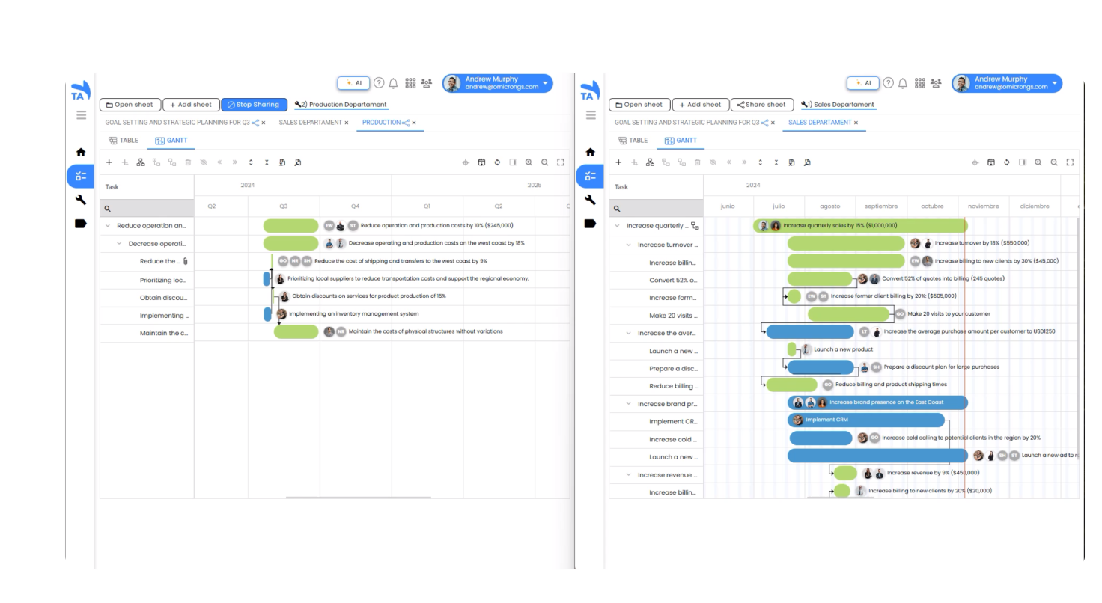The width and height of the screenshot is (1102, 603).
Task: Expand all rows in the Sales Departament Gantt toolbar
Action: tap(760, 162)
